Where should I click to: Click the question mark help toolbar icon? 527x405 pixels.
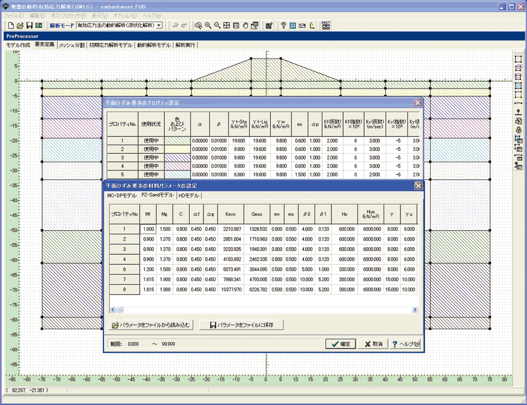(283, 25)
